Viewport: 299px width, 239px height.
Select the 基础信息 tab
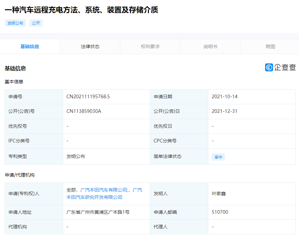30,46
